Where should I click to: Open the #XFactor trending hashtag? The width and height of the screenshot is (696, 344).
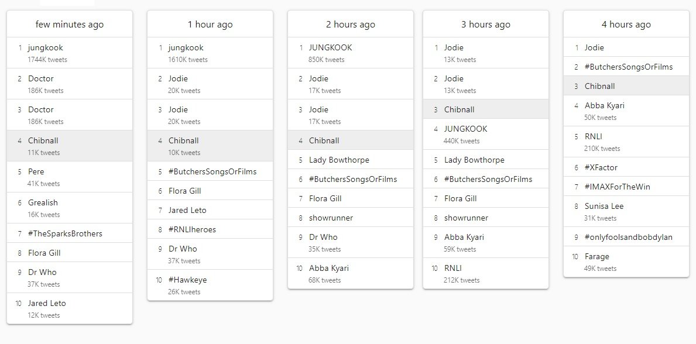pos(601,167)
